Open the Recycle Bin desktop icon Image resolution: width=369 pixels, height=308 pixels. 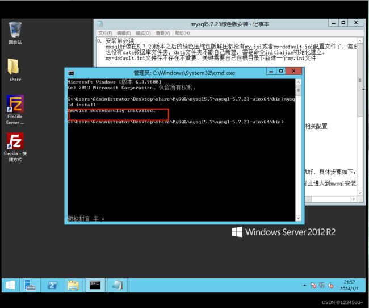[x=15, y=33]
